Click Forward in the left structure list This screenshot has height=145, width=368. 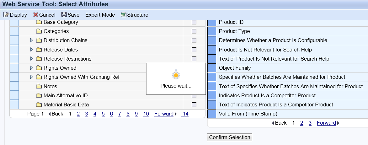(x=165, y=114)
